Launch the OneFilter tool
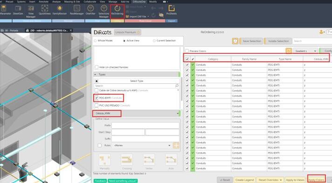 pyautogui.click(x=91, y=10)
